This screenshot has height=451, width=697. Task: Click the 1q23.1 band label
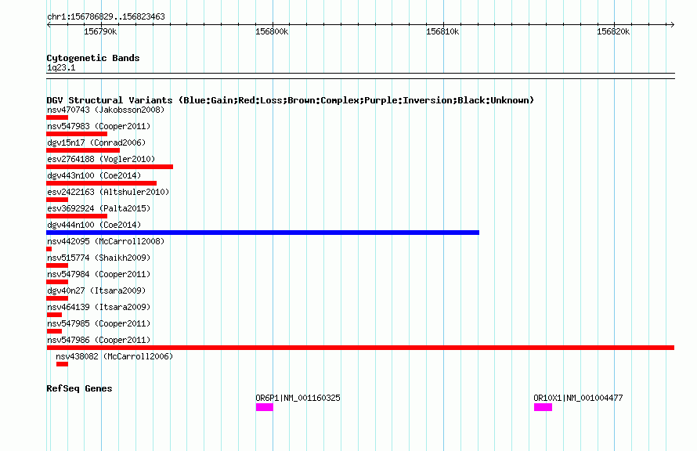pyautogui.click(x=61, y=67)
